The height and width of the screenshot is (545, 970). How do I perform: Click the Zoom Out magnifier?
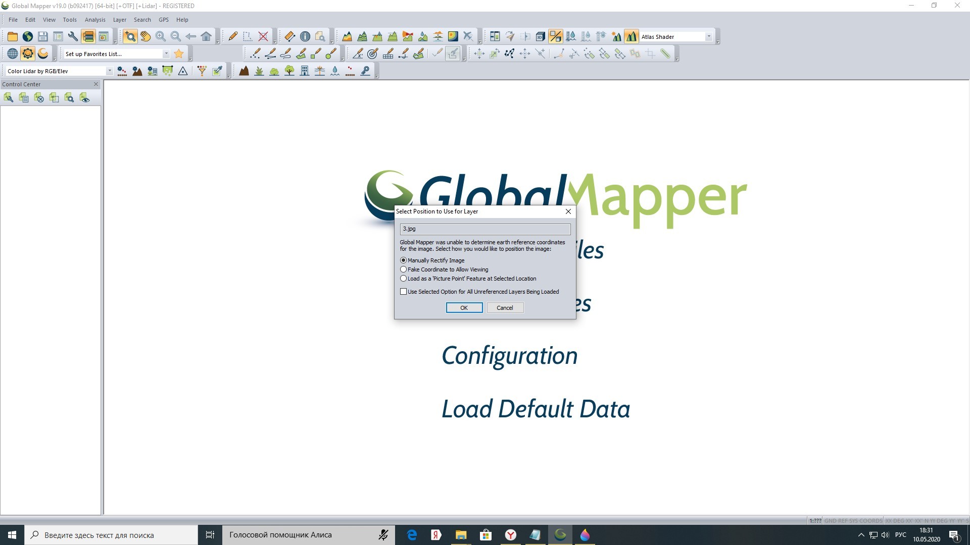coord(176,36)
